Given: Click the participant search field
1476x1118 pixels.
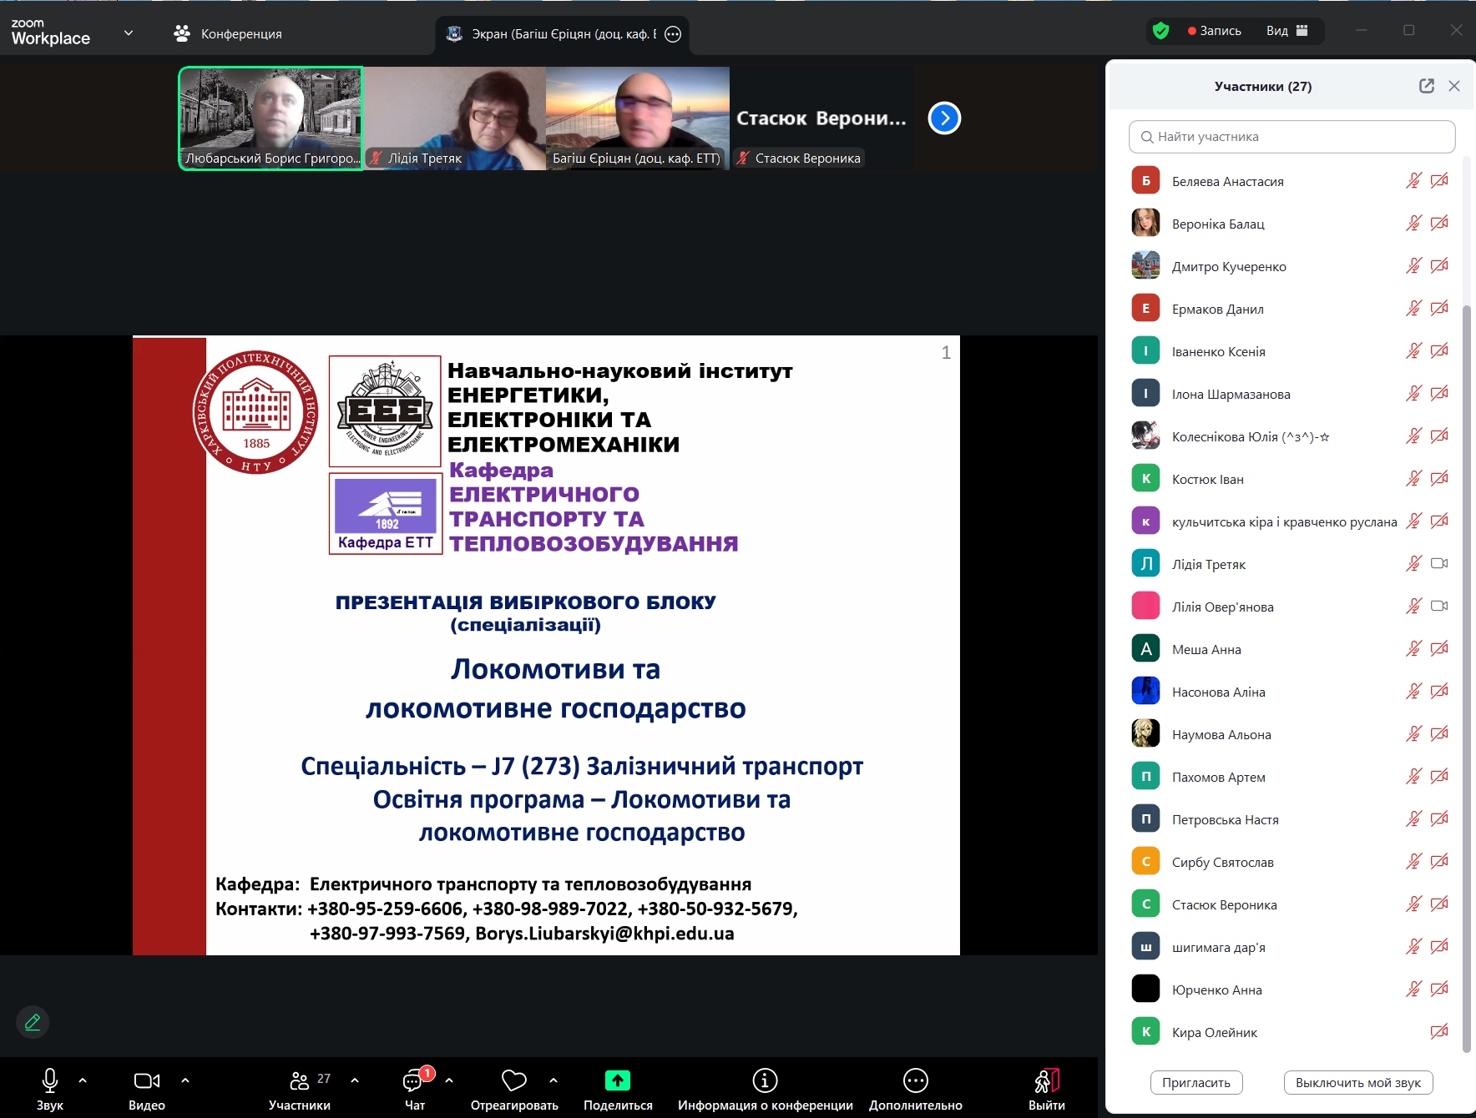Looking at the screenshot, I should tap(1291, 137).
